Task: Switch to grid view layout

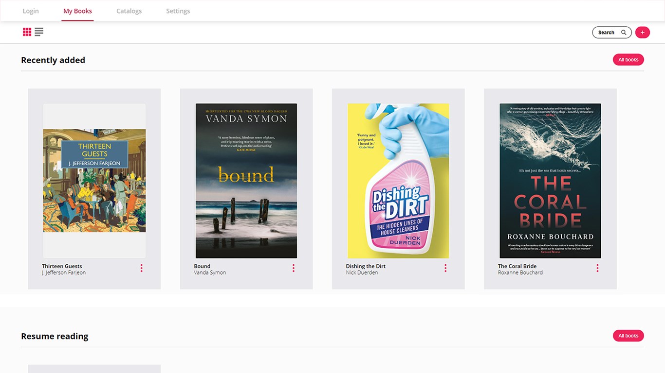Action: point(27,32)
